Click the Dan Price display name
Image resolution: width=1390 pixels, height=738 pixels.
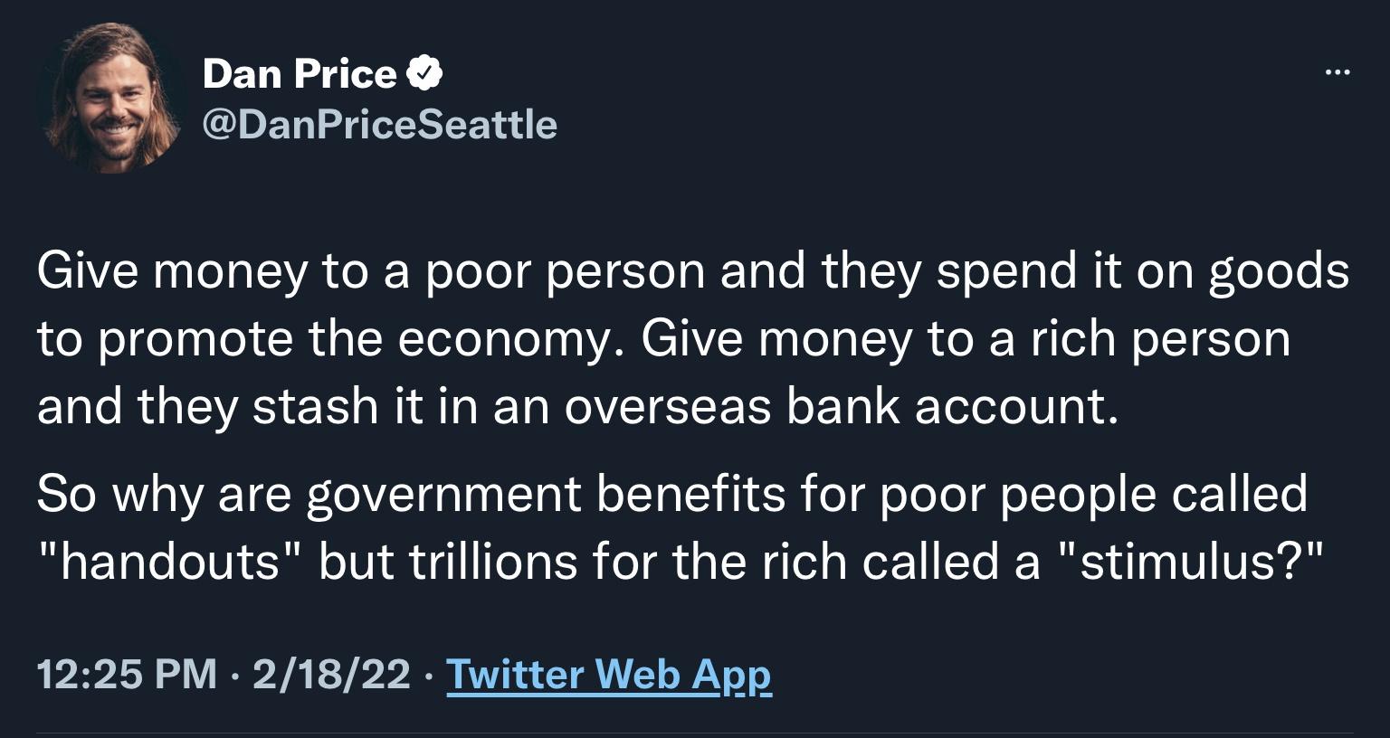299,73
